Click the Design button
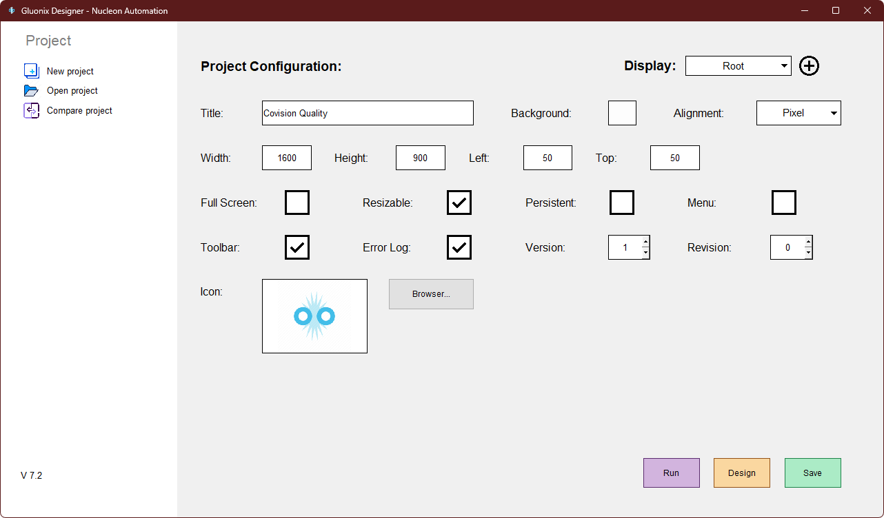The image size is (884, 518). (x=742, y=473)
